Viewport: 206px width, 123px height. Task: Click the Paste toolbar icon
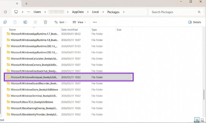(x=15, y=22)
